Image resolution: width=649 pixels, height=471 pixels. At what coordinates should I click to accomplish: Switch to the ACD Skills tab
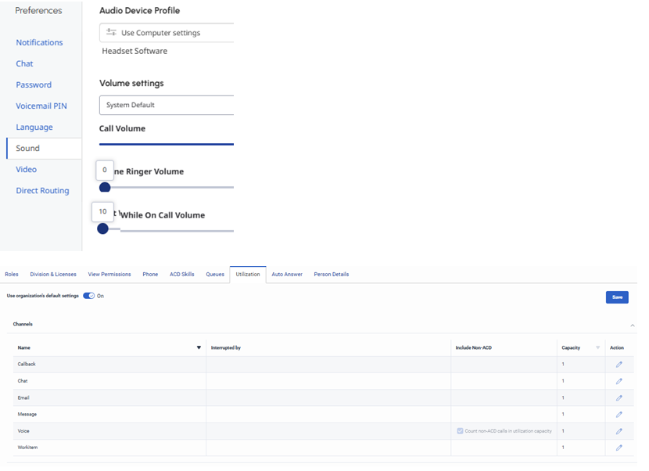point(181,275)
